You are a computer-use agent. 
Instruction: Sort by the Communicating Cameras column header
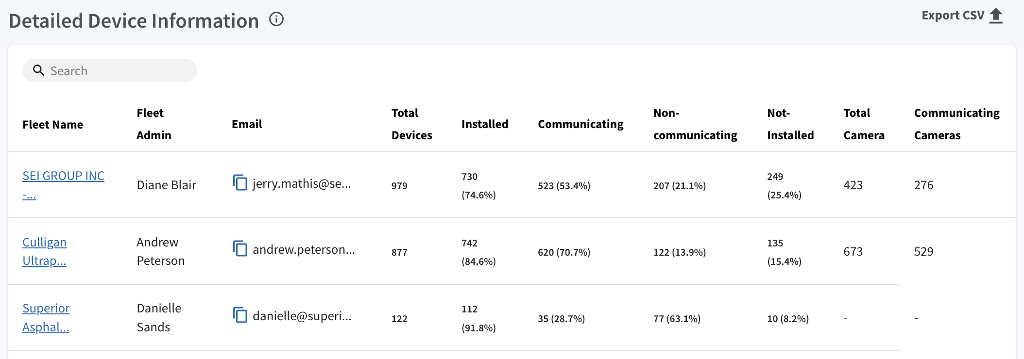(956, 124)
